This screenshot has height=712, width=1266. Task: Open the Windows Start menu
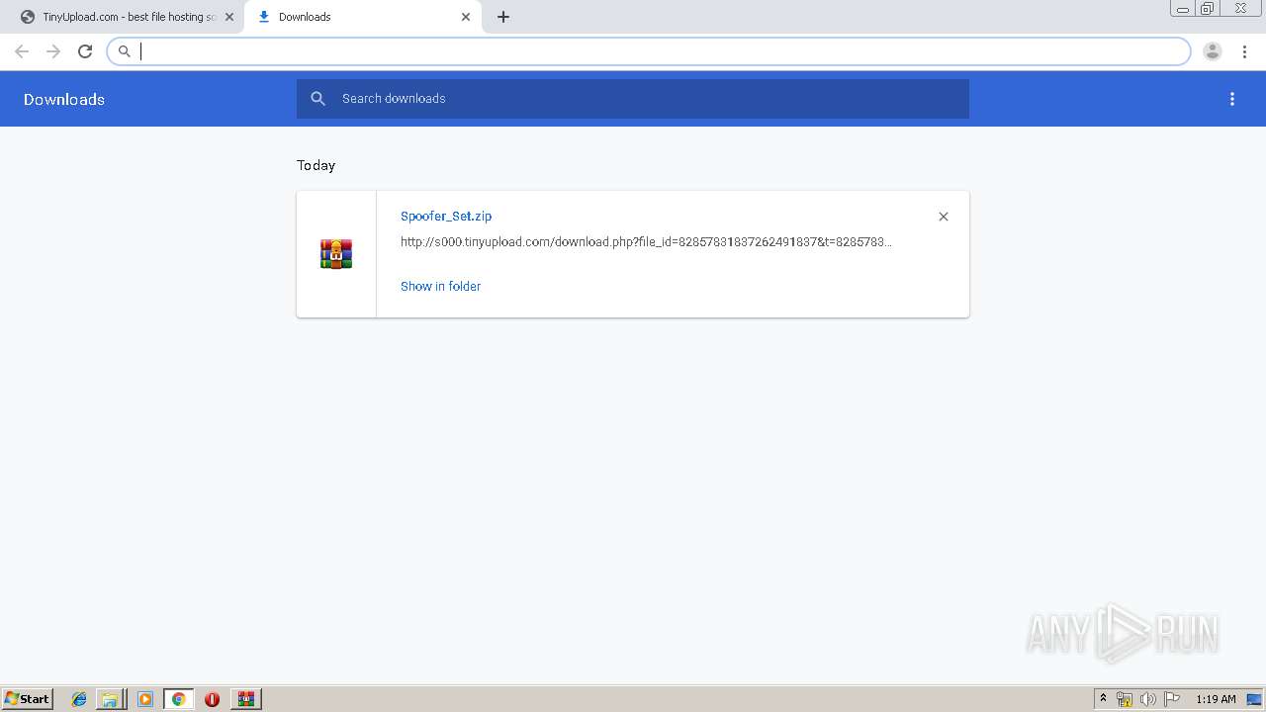click(x=27, y=698)
